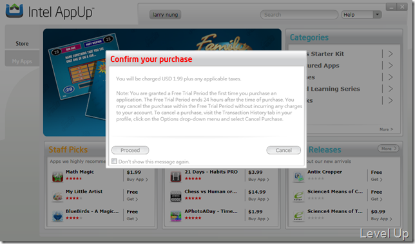The width and height of the screenshot is (415, 244).
Task: Click the More button in Releases
Action: [389, 149]
